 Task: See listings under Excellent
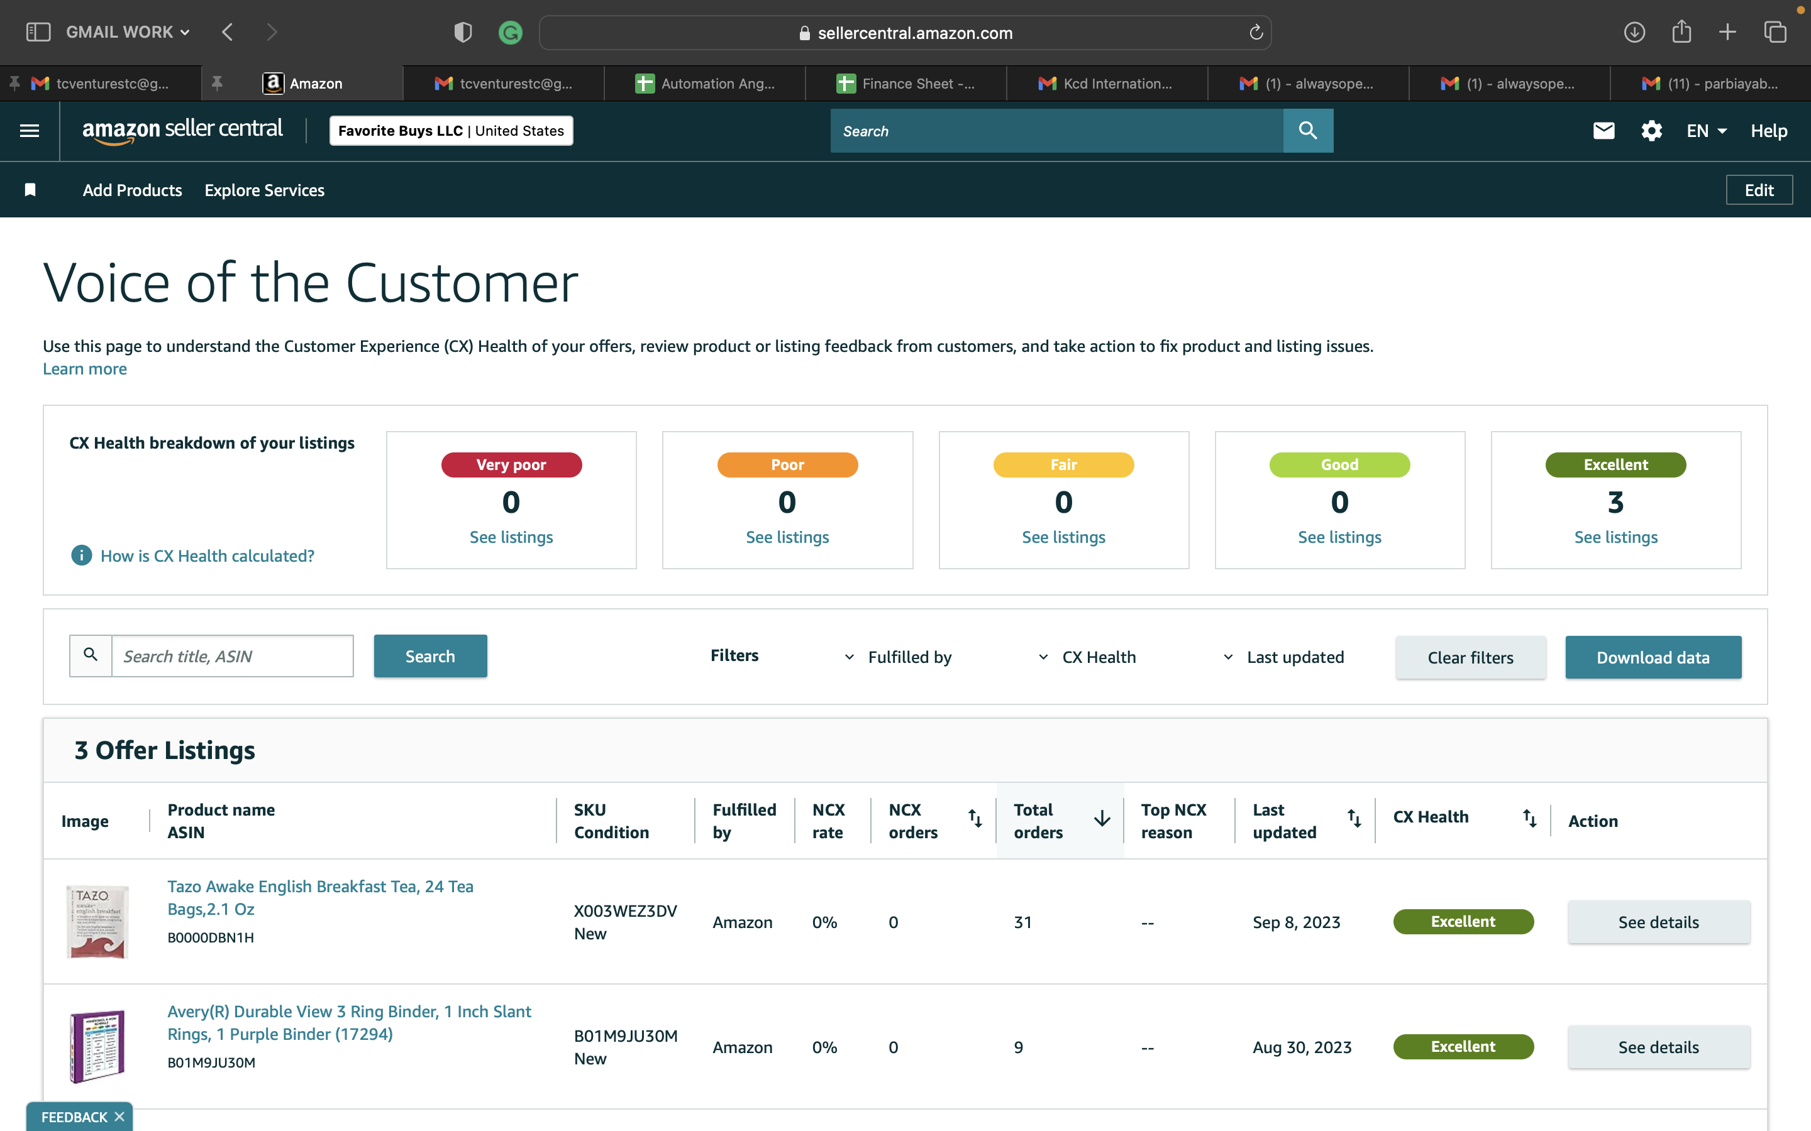coord(1615,537)
